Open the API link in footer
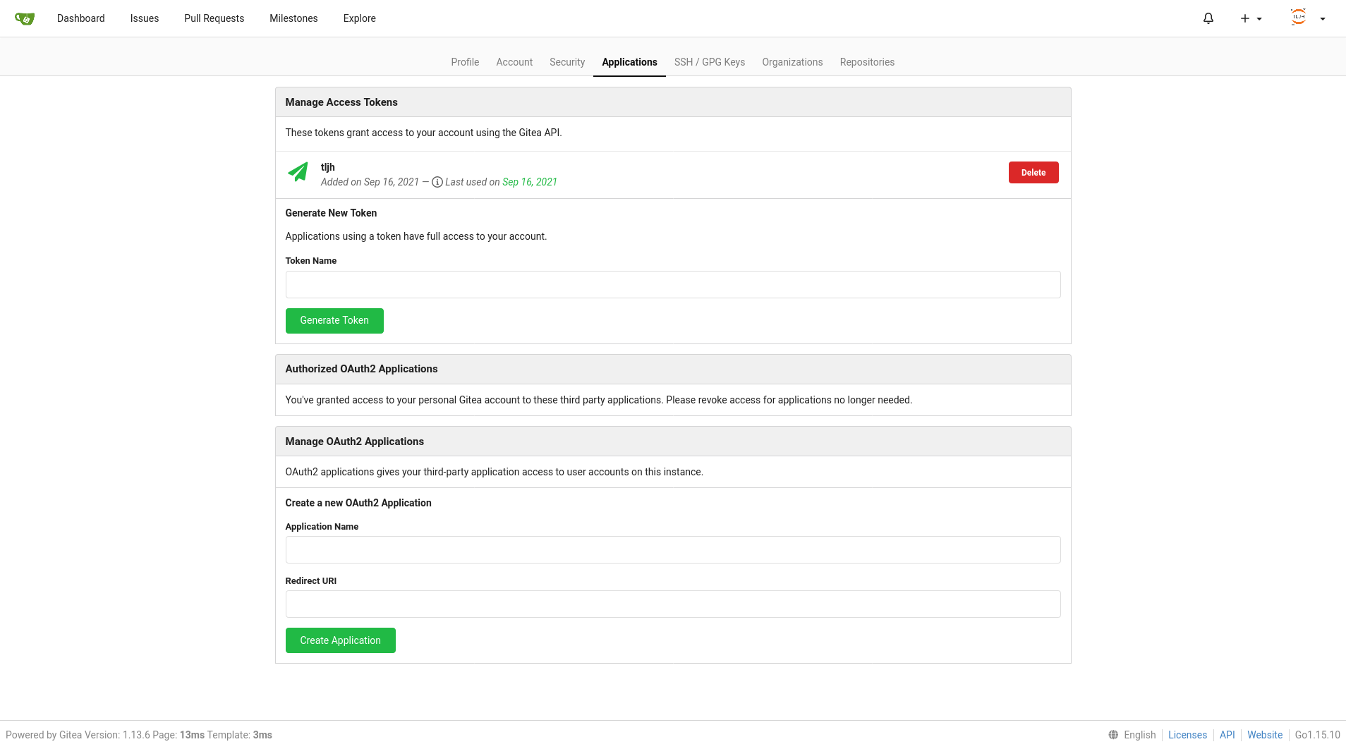The image size is (1346, 749). point(1227,735)
